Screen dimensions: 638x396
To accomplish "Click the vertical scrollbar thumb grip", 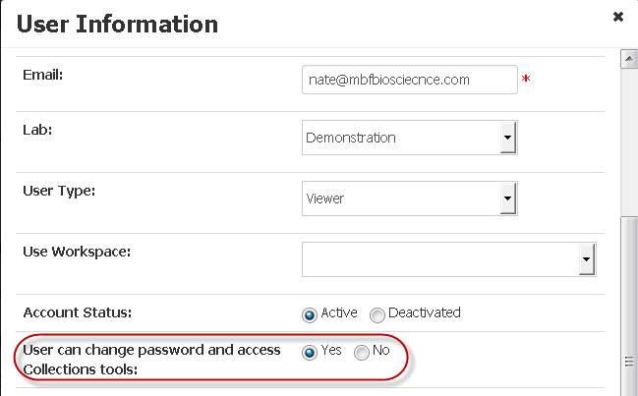I will pos(629,361).
